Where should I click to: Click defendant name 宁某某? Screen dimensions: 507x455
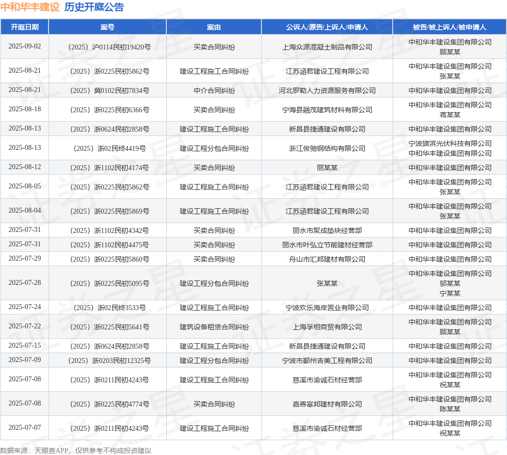point(450,294)
